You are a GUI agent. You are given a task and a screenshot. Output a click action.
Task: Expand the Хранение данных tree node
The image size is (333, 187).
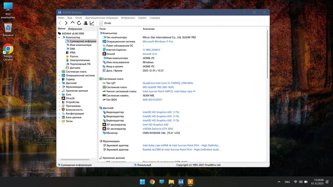point(59,91)
